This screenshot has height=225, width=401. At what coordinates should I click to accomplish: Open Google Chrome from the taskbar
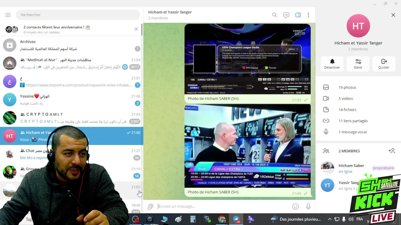pos(222,219)
